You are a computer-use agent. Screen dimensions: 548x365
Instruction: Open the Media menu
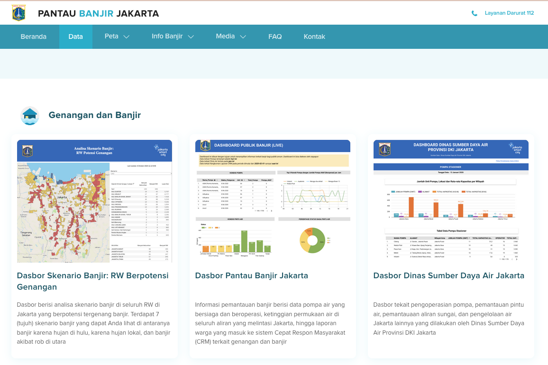tap(225, 36)
